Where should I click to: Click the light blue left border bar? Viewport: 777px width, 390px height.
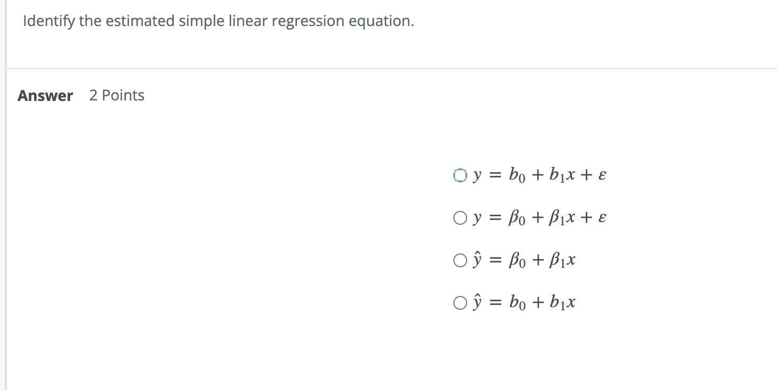[x=3, y=195]
